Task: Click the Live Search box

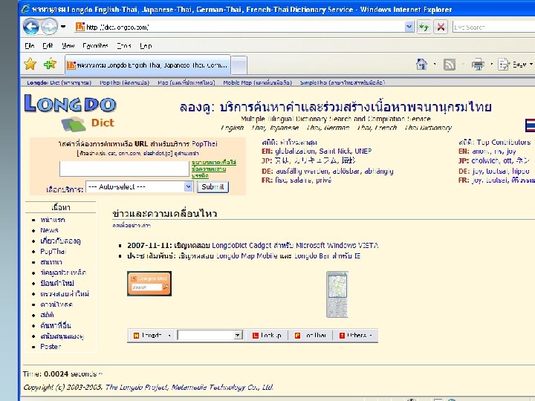Action: click(493, 27)
